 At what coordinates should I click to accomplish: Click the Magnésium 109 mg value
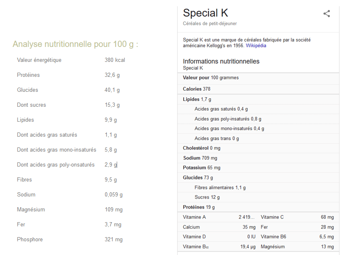tap(113, 210)
